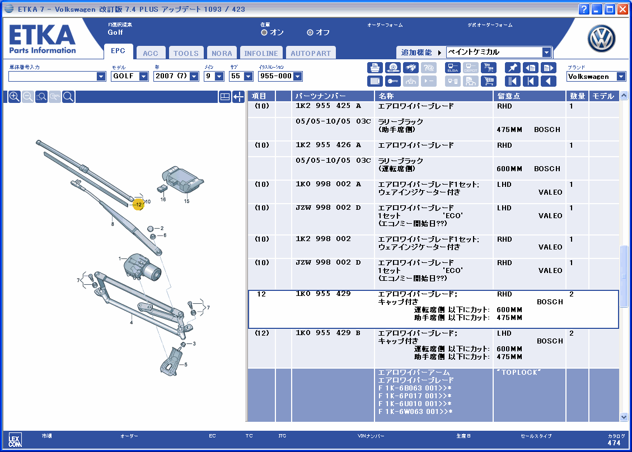Click the TOPLOCK note cell
Image resolution: width=632 pixels, height=452 pixels.
pyautogui.click(x=530, y=395)
